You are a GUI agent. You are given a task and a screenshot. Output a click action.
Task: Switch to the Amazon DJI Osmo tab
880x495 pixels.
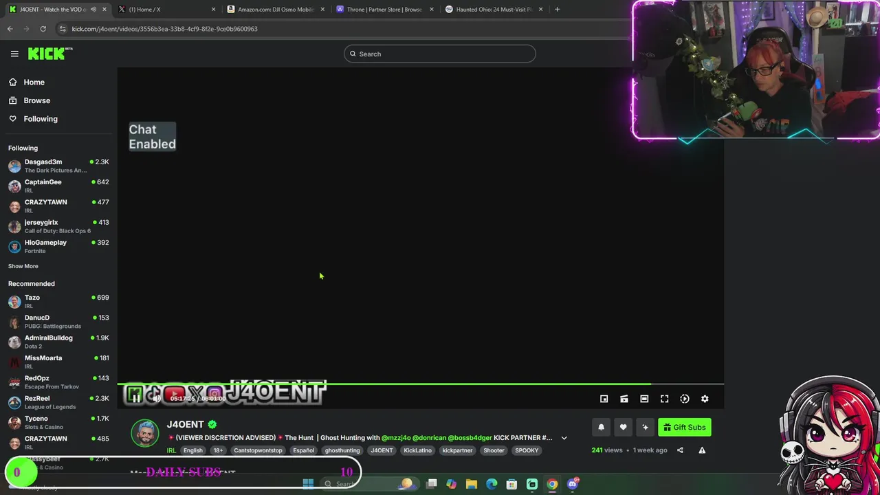click(276, 10)
